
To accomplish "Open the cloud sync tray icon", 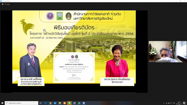I will click(x=169, y=103).
